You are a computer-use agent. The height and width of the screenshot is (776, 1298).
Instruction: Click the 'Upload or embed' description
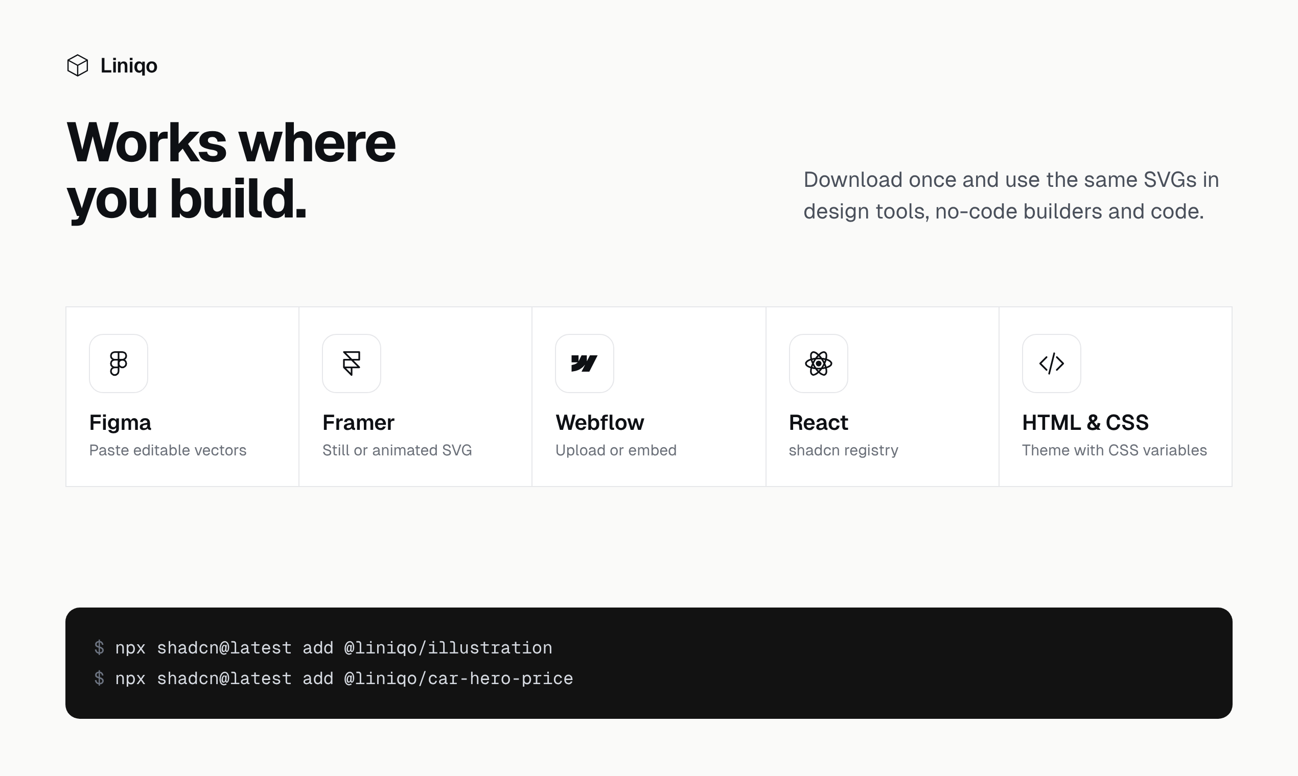(x=616, y=450)
